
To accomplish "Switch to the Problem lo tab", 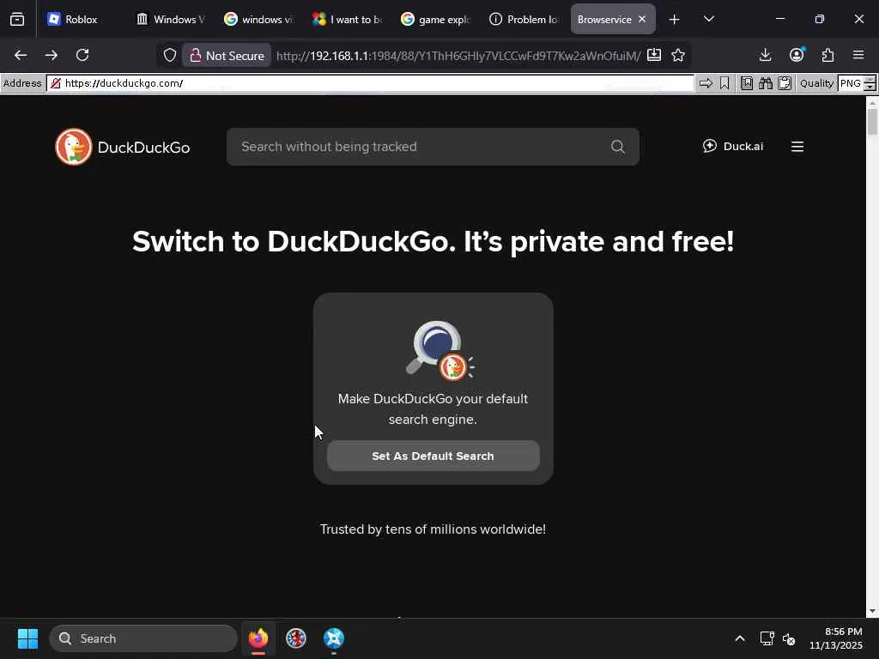I will click(524, 20).
